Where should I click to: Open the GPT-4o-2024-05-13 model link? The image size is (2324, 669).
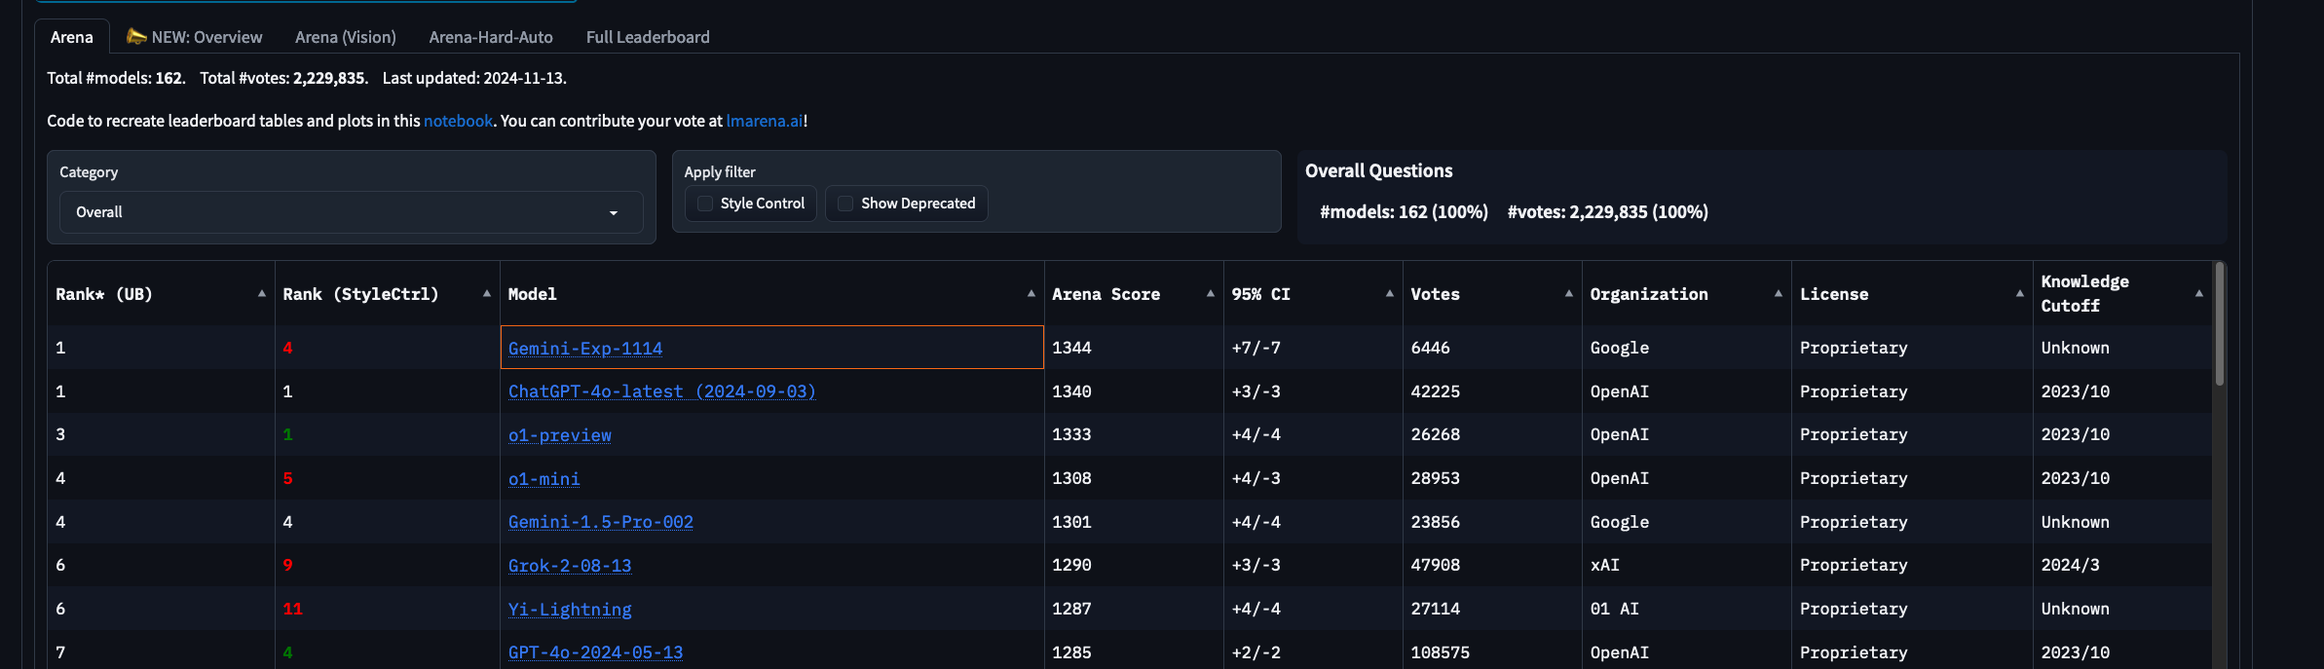coord(595,652)
